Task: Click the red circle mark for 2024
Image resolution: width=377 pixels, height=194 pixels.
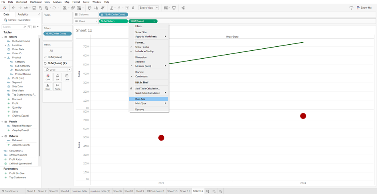Action: click(303, 116)
